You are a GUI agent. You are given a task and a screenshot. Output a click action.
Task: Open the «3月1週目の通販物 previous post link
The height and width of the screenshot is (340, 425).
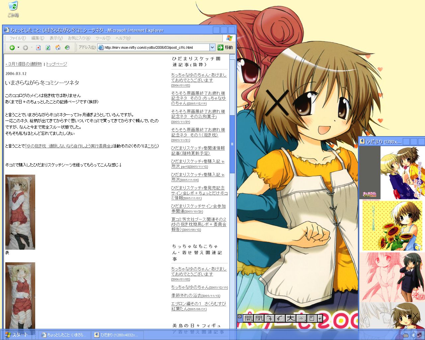(x=24, y=64)
